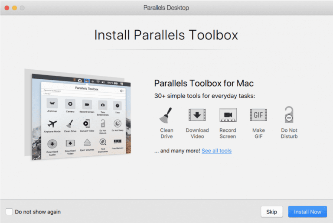
Task: Minimize the Parallels Desktop window
Action: coord(14,8)
